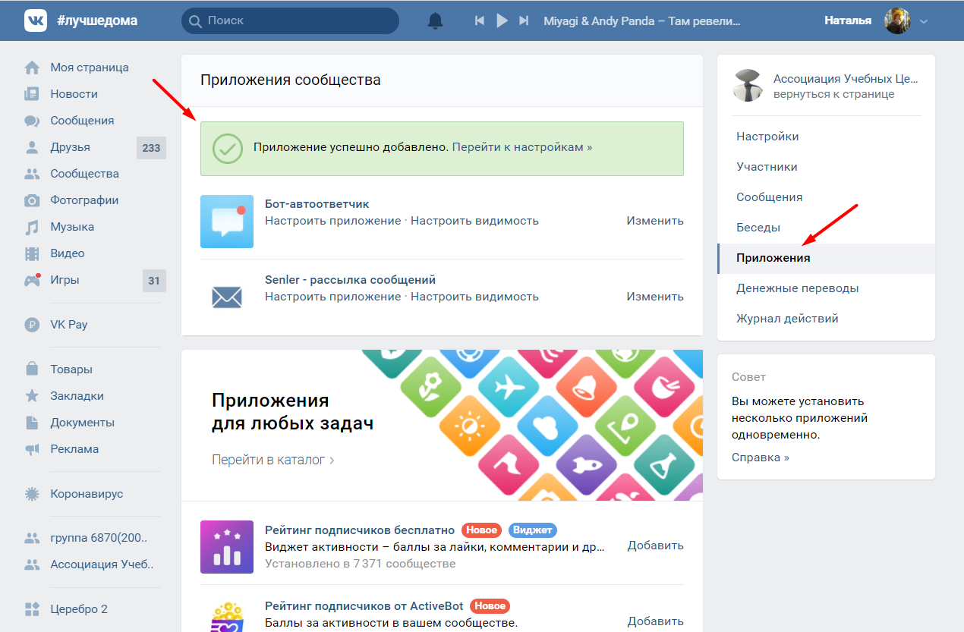Click the Закладки star icon

32,396
